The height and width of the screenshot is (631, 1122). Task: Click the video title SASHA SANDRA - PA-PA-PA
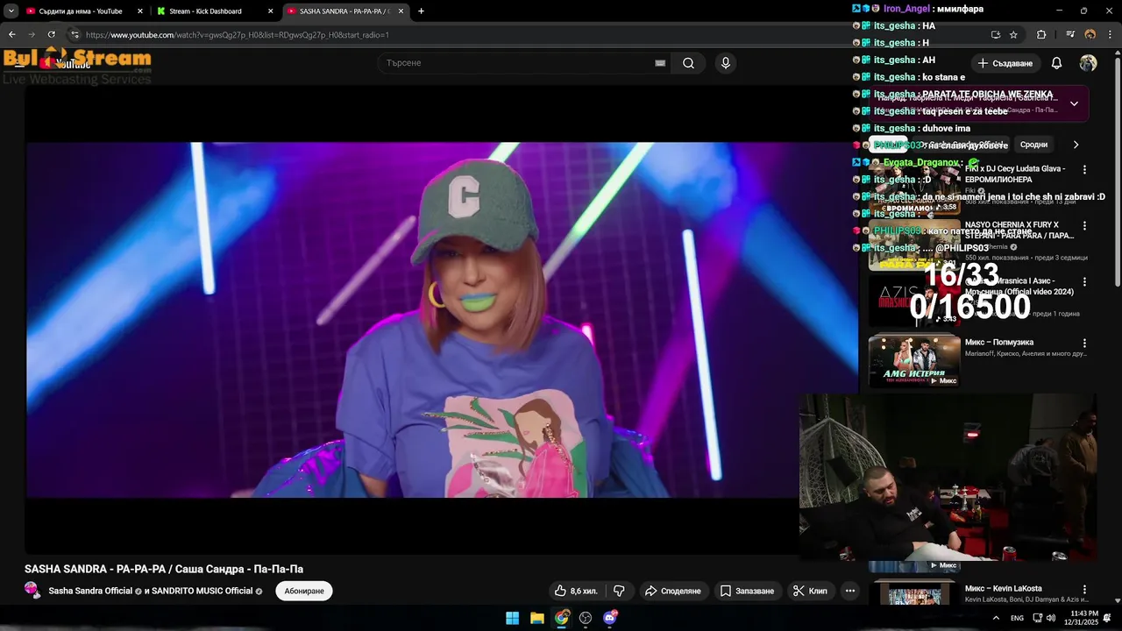point(164,569)
